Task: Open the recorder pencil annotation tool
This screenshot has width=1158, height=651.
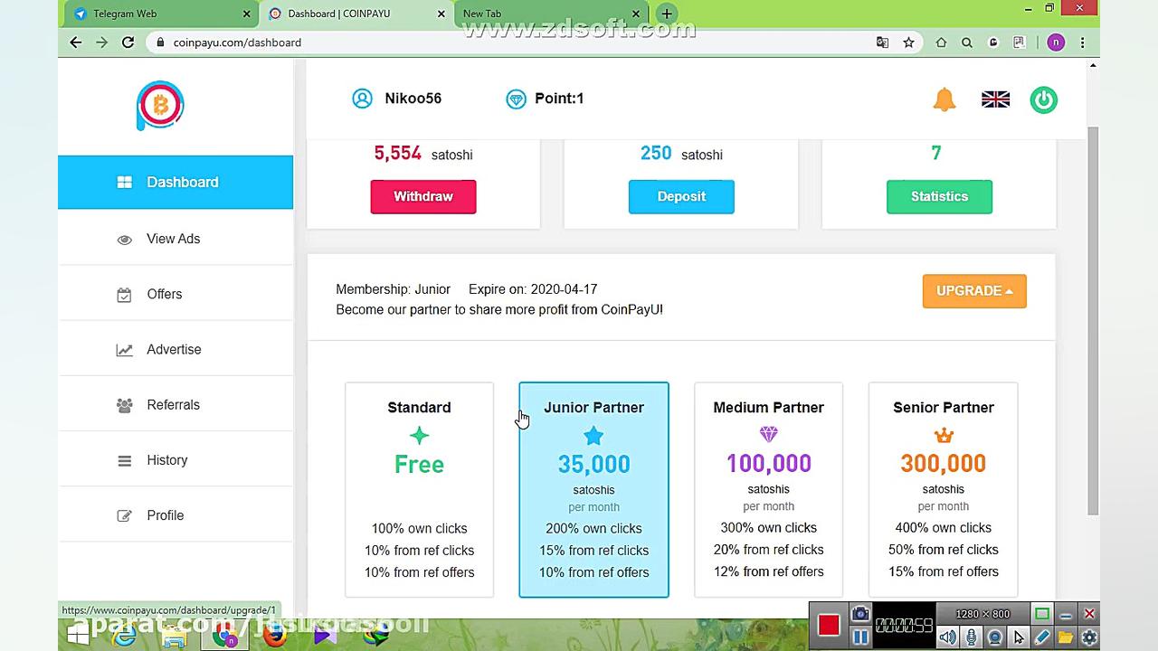Action: coord(1042,637)
